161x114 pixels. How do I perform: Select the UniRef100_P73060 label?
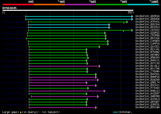point(147,88)
